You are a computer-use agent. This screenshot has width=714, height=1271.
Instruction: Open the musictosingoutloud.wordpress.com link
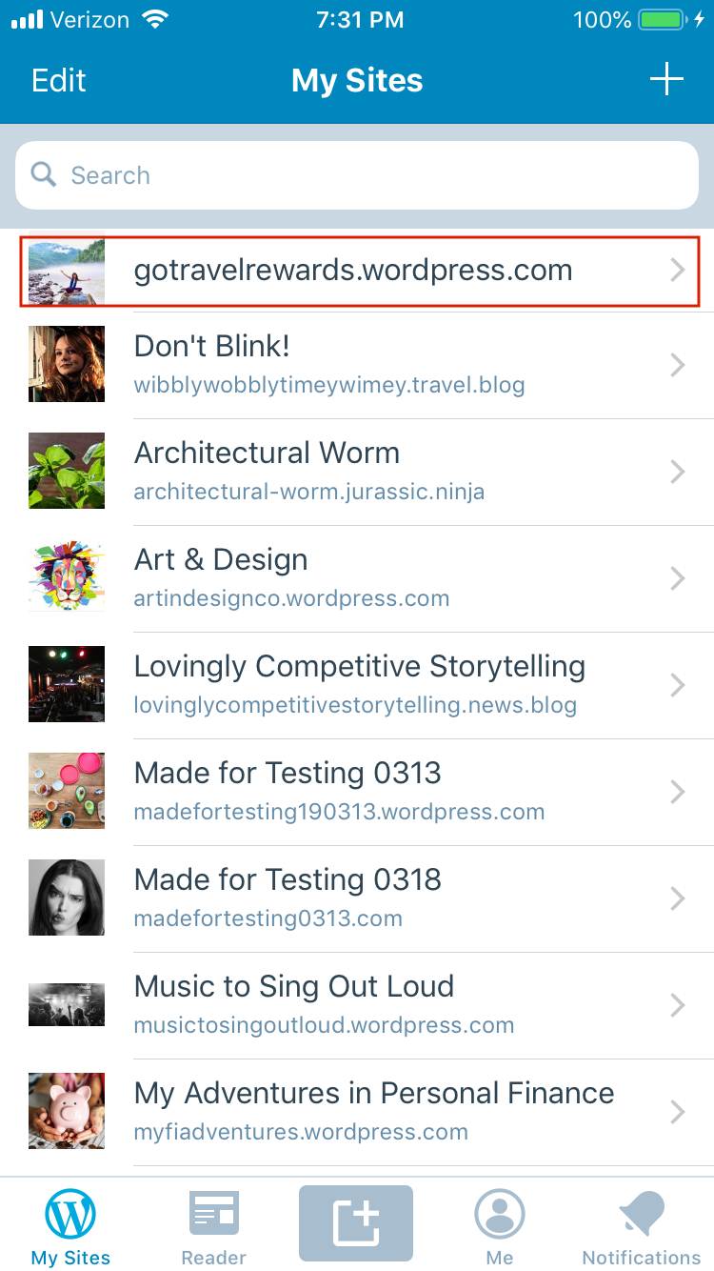[x=324, y=1026]
